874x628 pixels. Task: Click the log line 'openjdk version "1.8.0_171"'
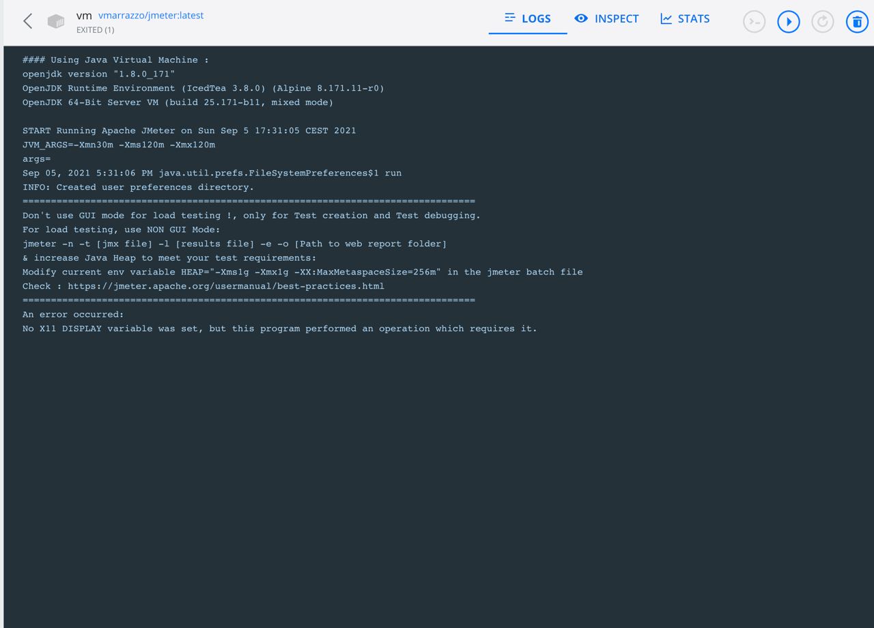(x=99, y=74)
